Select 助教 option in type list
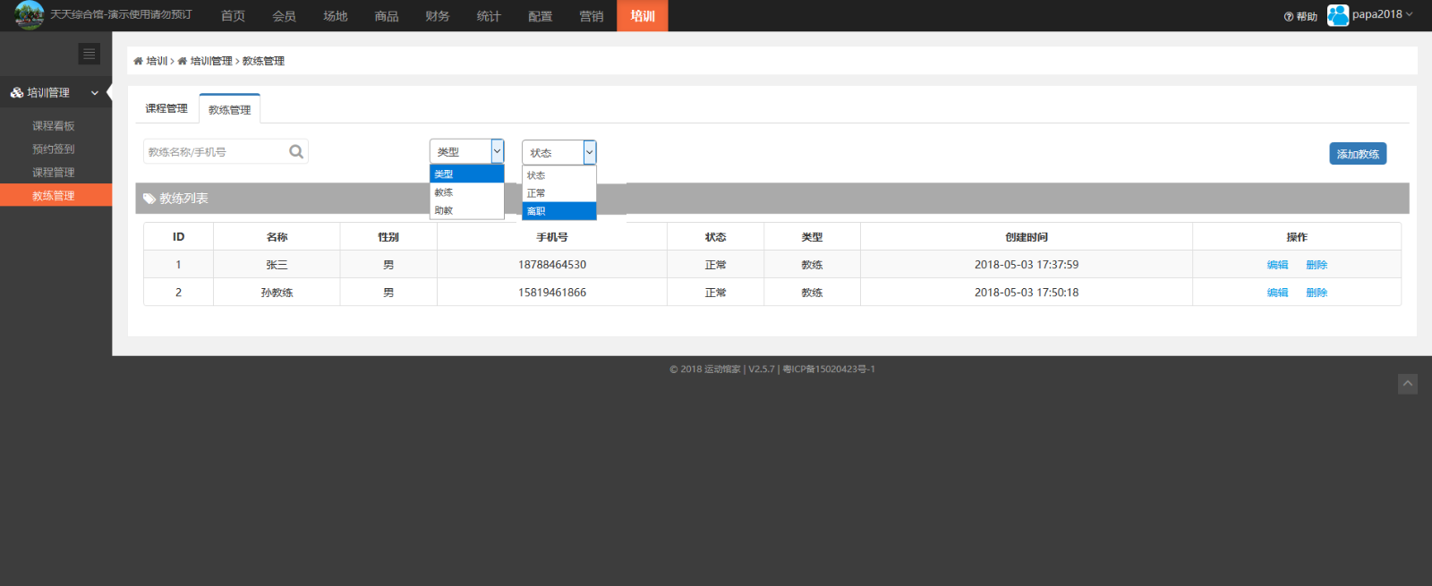The width and height of the screenshot is (1432, 586). coord(467,210)
